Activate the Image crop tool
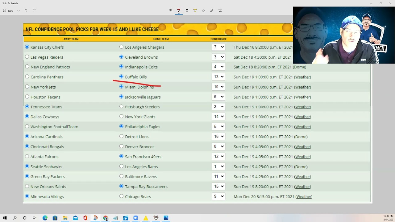The height and width of the screenshot is (222, 395). pyautogui.click(x=220, y=10)
